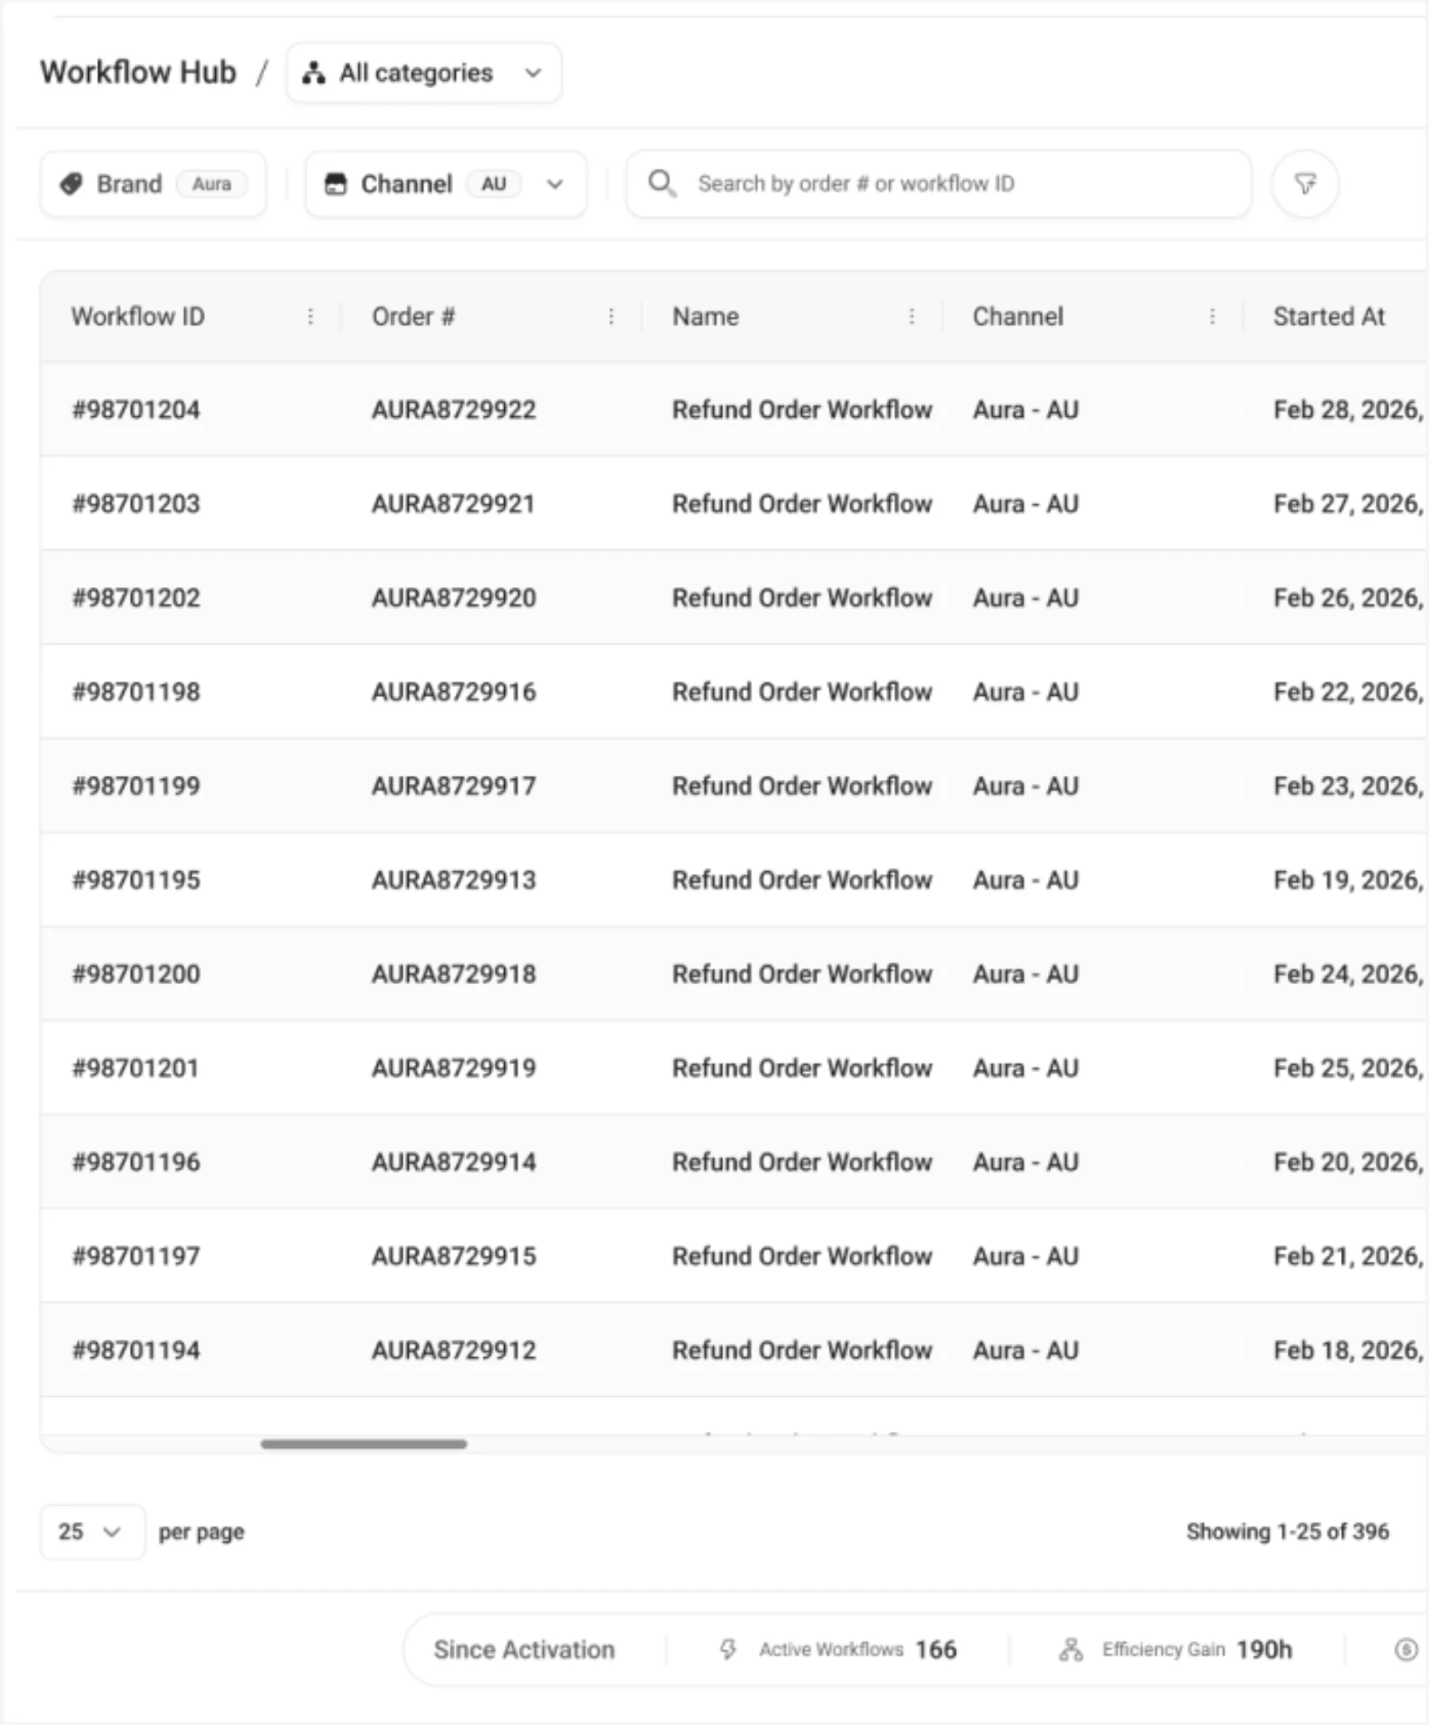The height and width of the screenshot is (1725, 1429).
Task: Open Channel column options menu
Action: (x=1212, y=316)
